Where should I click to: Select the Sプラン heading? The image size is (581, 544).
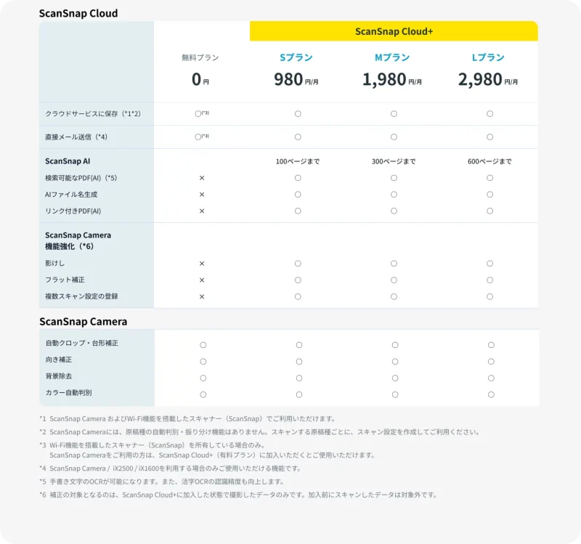(x=296, y=57)
